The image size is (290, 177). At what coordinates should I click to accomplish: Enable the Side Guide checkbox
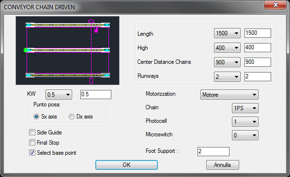point(32,133)
